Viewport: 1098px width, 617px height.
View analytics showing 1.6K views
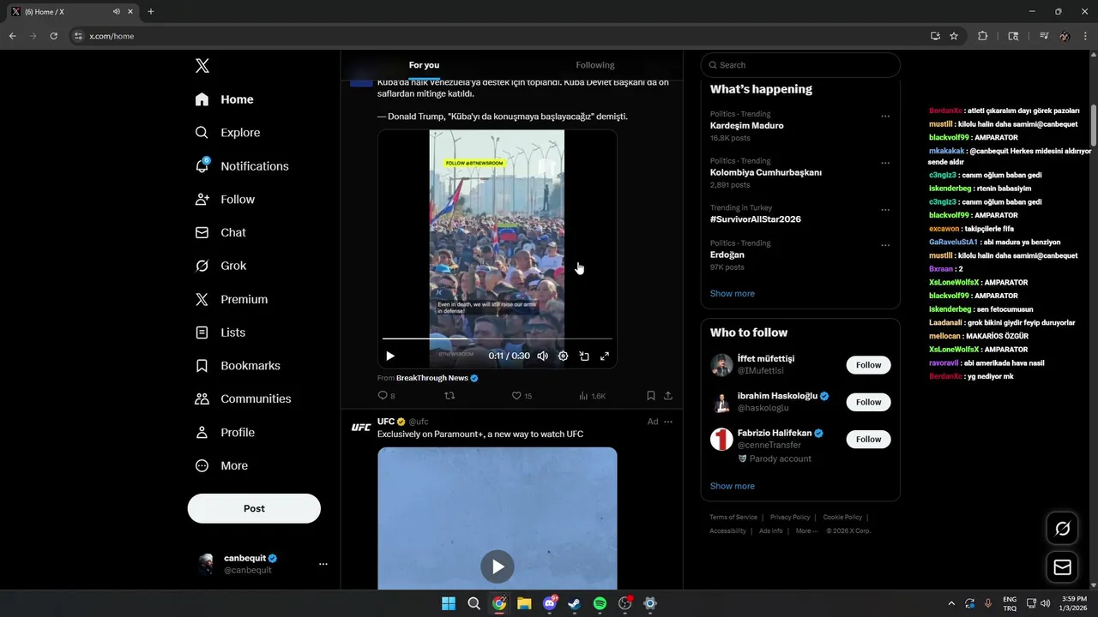(593, 396)
